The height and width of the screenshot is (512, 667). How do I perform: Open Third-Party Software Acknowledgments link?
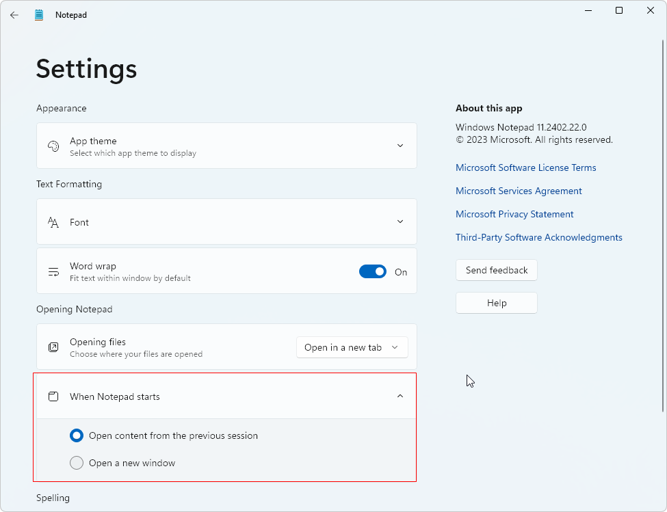[539, 237]
